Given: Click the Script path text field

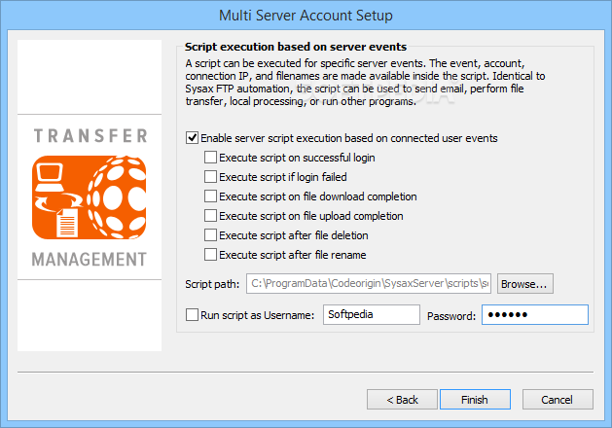Looking at the screenshot, I should pos(368,284).
